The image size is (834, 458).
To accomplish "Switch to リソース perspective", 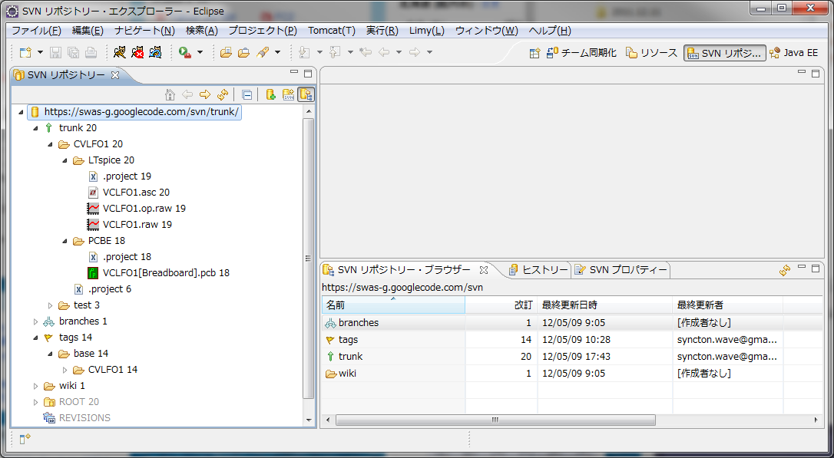I will click(x=651, y=53).
